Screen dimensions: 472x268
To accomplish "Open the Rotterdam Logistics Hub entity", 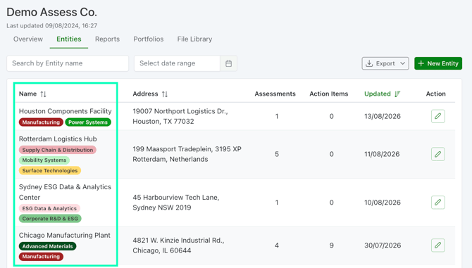I will pos(58,139).
